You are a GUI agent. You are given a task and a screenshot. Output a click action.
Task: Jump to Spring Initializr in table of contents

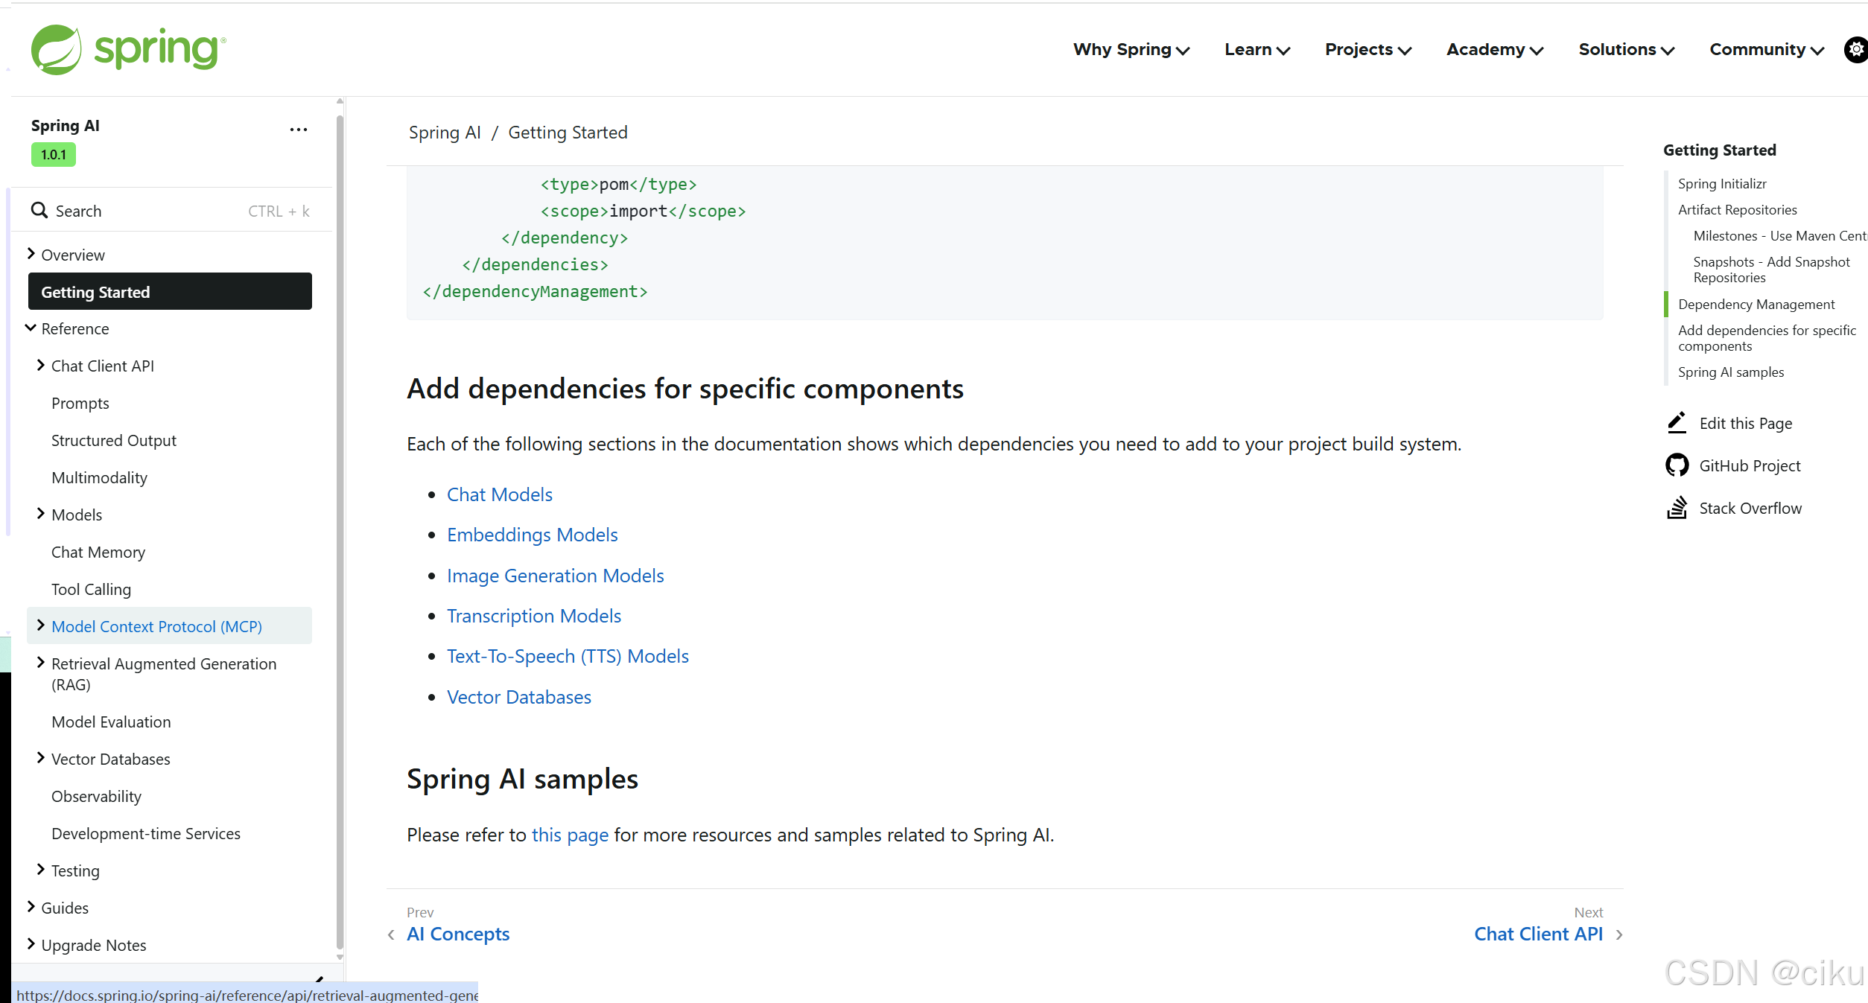[x=1722, y=183]
